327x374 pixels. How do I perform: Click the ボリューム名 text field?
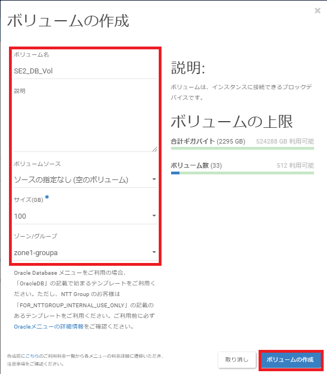[x=86, y=71]
